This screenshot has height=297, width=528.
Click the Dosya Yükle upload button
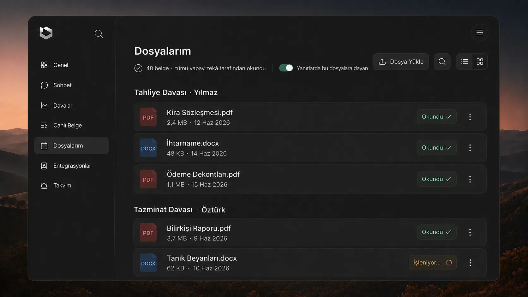(x=401, y=62)
